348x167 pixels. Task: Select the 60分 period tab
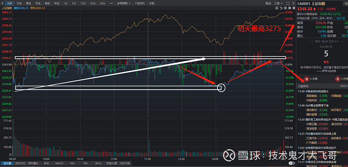103,3
